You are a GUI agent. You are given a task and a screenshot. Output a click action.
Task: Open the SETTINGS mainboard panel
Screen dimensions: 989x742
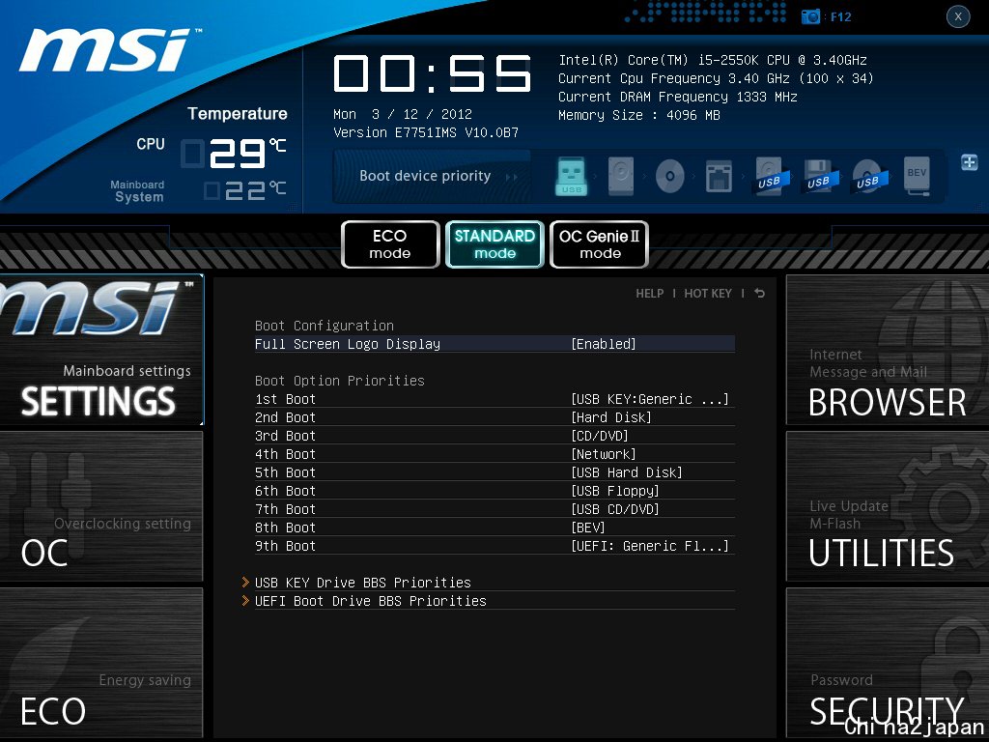tap(101, 350)
